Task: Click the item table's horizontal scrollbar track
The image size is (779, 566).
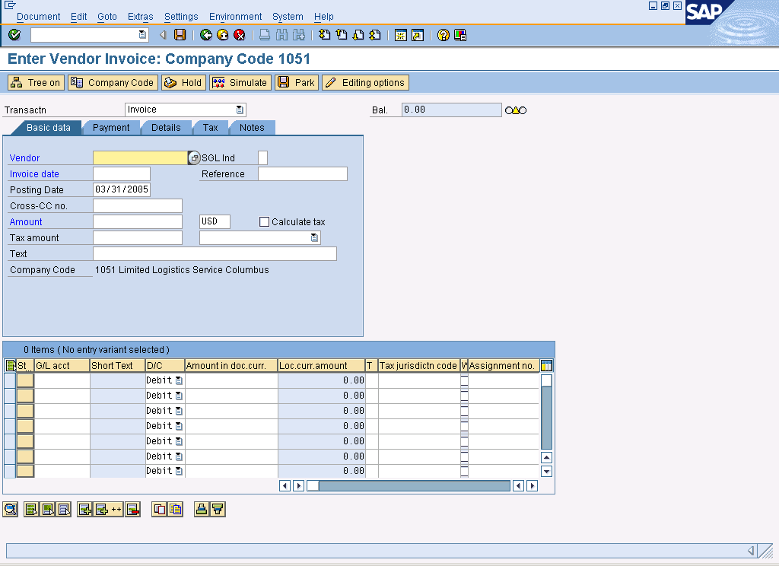Action: 415,485
